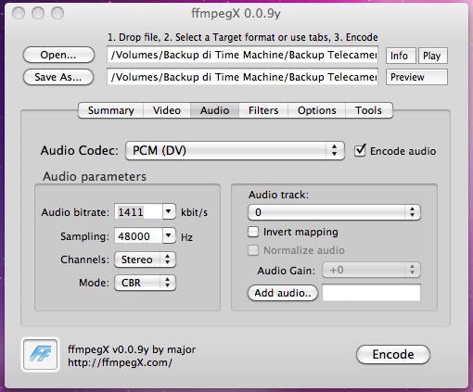Screen dimensions: 473x392
Task: Click the http://ffmpegX.com/ text
Action: 120,362
